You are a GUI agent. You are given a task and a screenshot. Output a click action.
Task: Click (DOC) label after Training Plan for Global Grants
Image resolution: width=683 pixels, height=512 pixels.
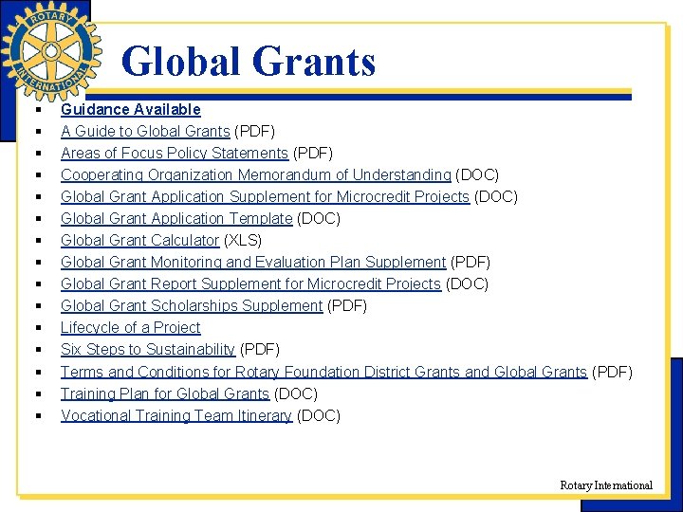tap(296, 393)
